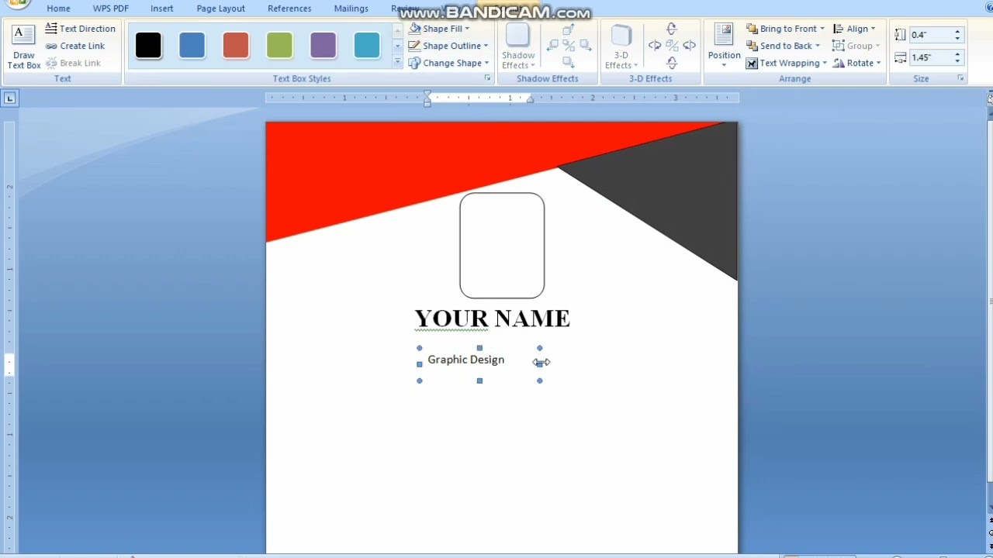Switch to the References tab
This screenshot has height=558, width=993.
click(x=289, y=9)
